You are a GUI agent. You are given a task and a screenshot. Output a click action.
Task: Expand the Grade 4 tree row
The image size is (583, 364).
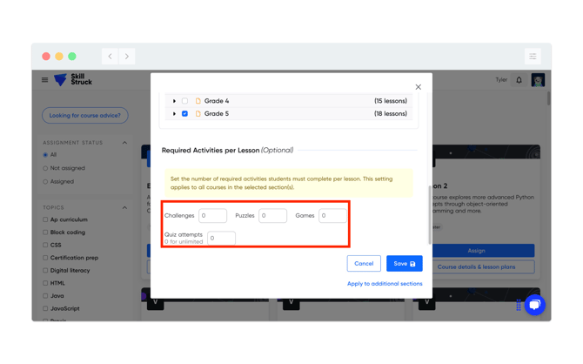tap(174, 101)
